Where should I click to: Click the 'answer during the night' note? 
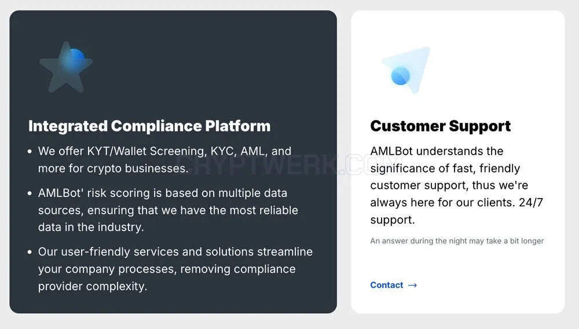click(457, 241)
